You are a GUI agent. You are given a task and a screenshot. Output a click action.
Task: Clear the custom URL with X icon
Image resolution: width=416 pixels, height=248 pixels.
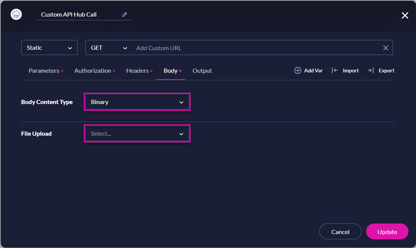pyautogui.click(x=385, y=48)
